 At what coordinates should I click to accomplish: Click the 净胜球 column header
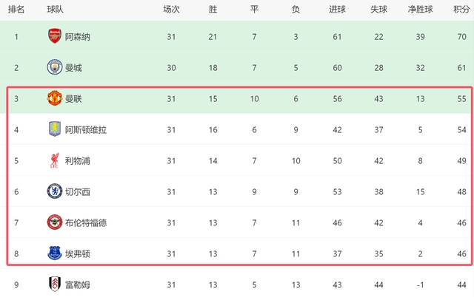(421, 10)
